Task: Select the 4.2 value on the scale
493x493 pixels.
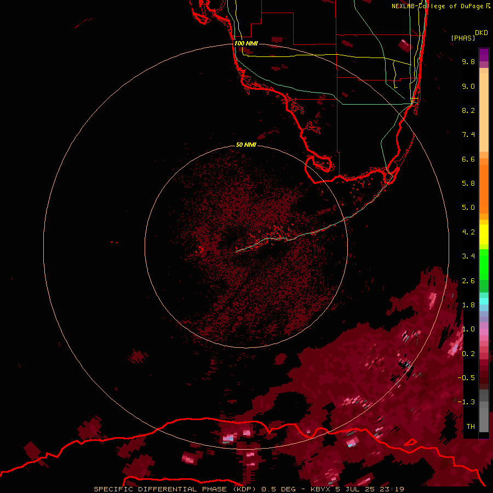Action: click(x=468, y=232)
